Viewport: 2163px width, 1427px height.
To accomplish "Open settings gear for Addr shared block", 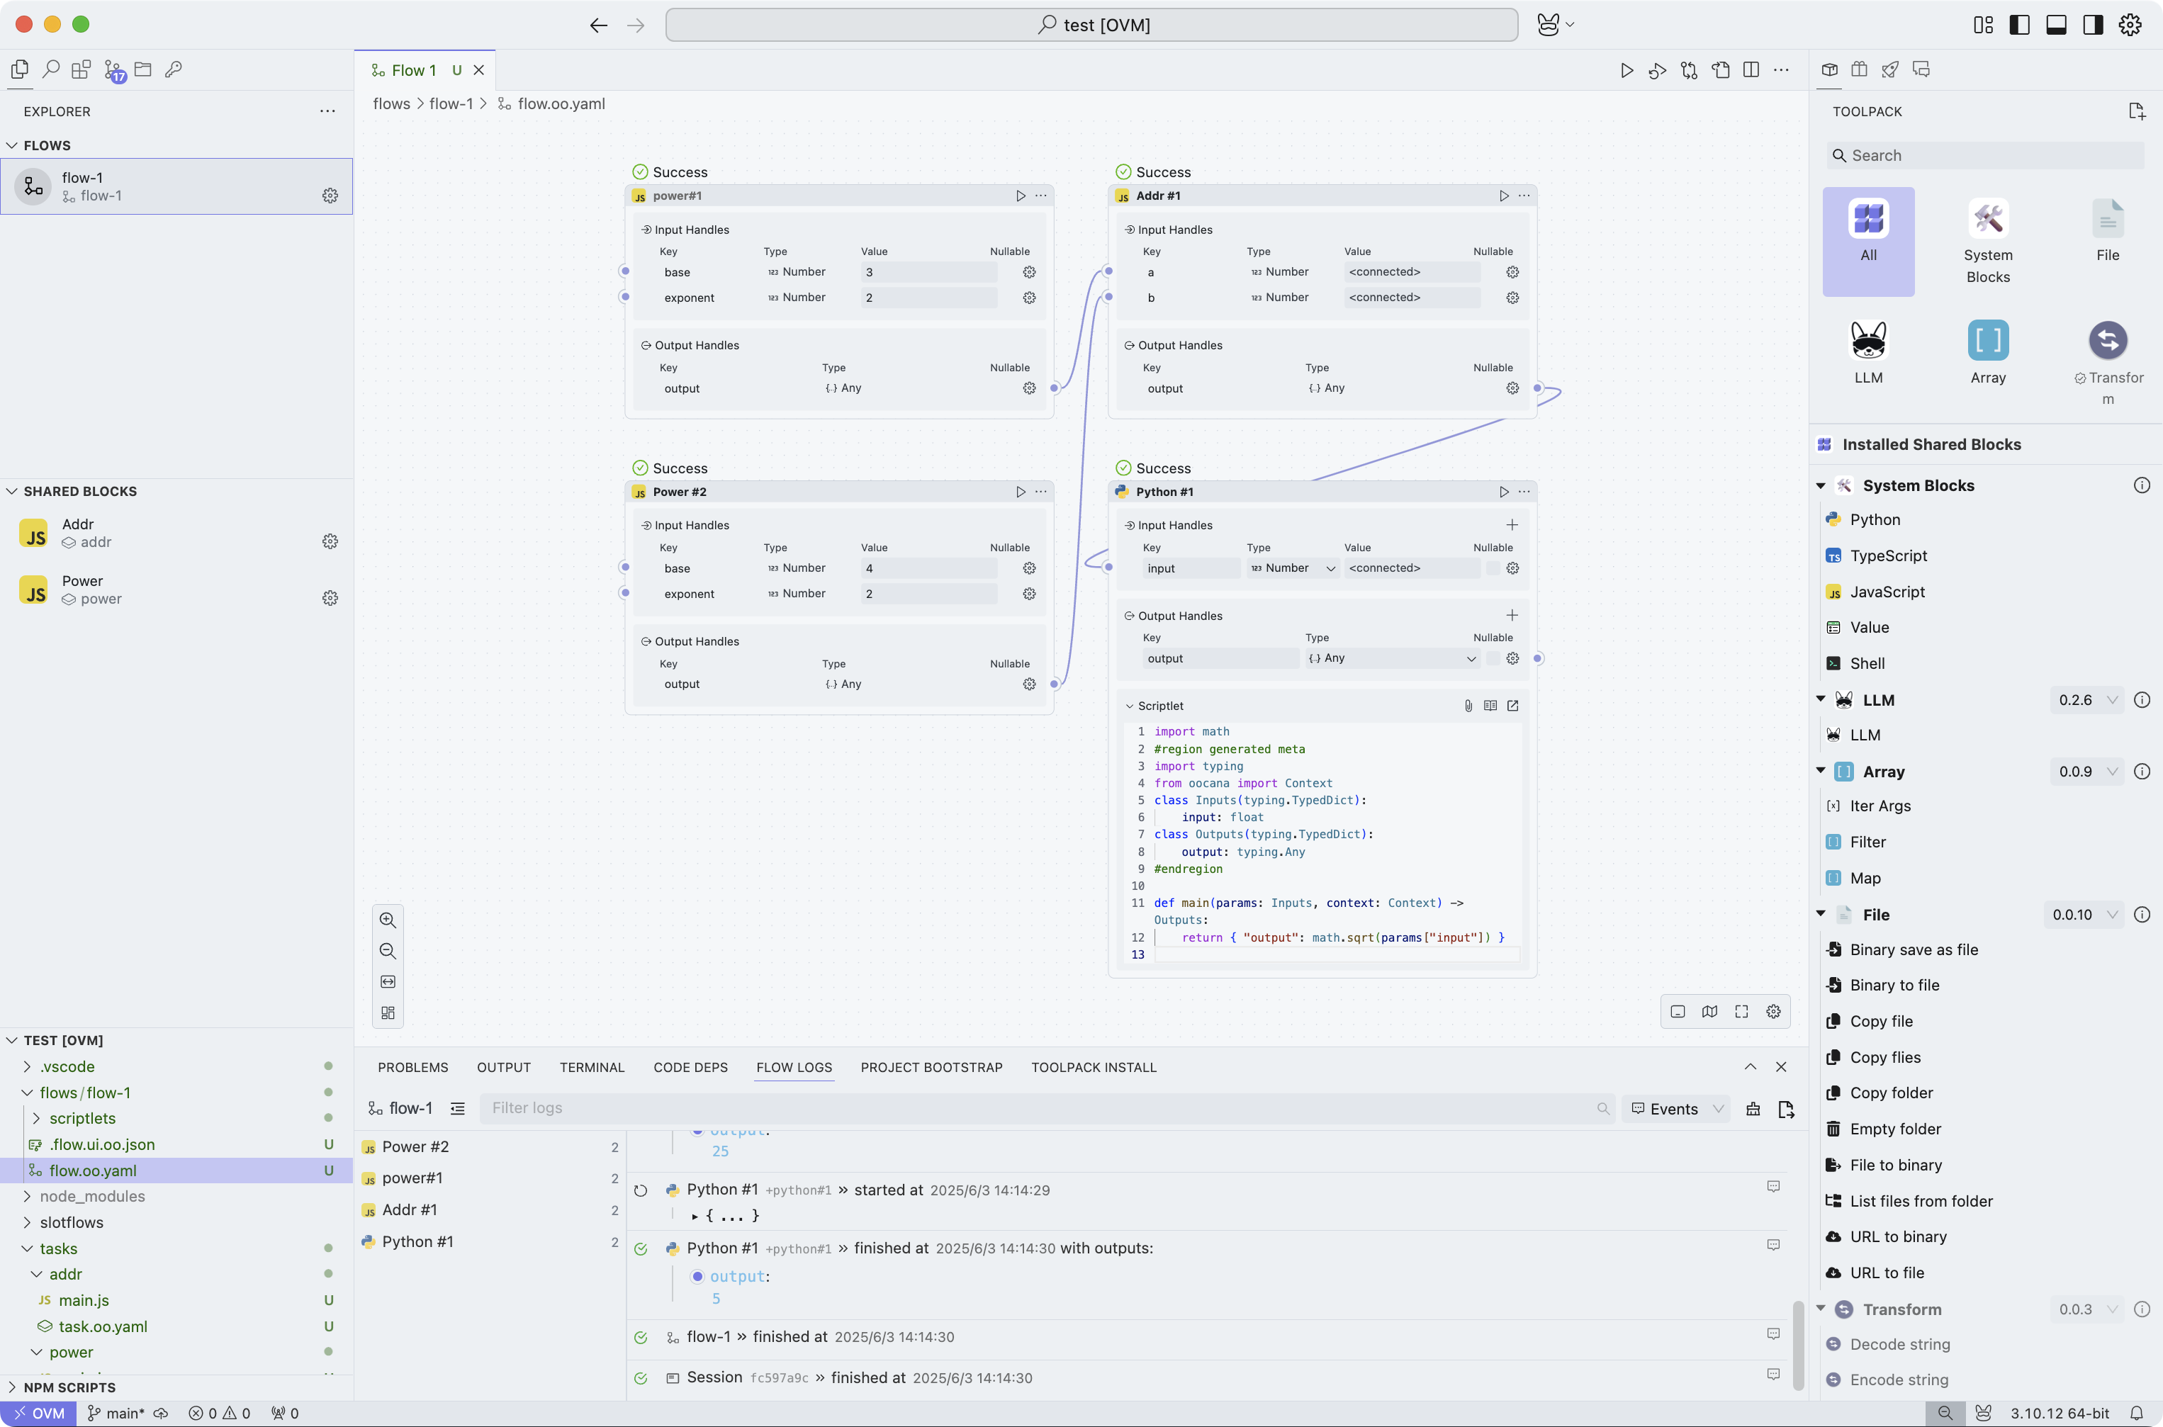I will pyautogui.click(x=330, y=541).
